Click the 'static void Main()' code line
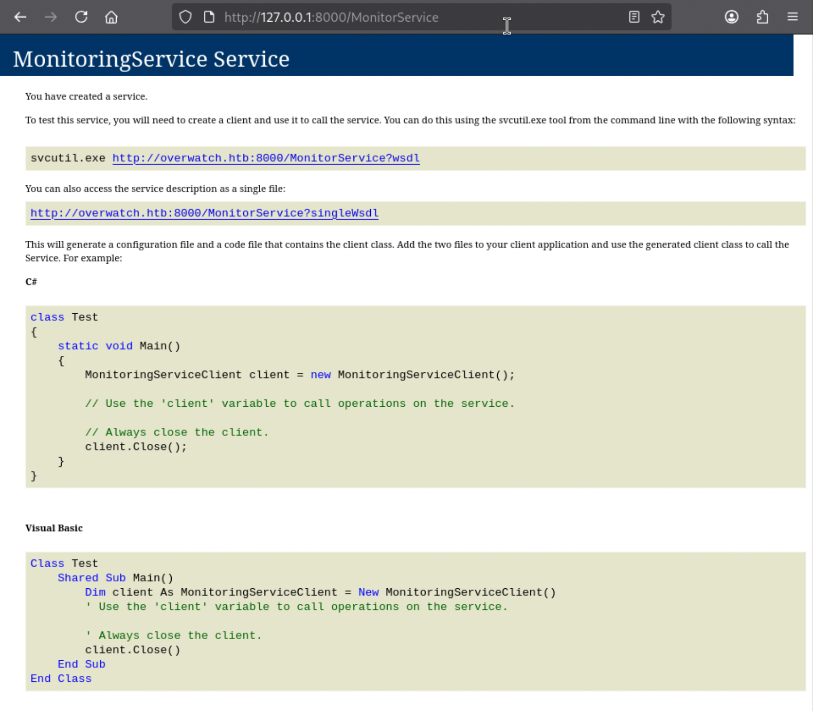Image resolution: width=813 pixels, height=711 pixels. (x=119, y=346)
